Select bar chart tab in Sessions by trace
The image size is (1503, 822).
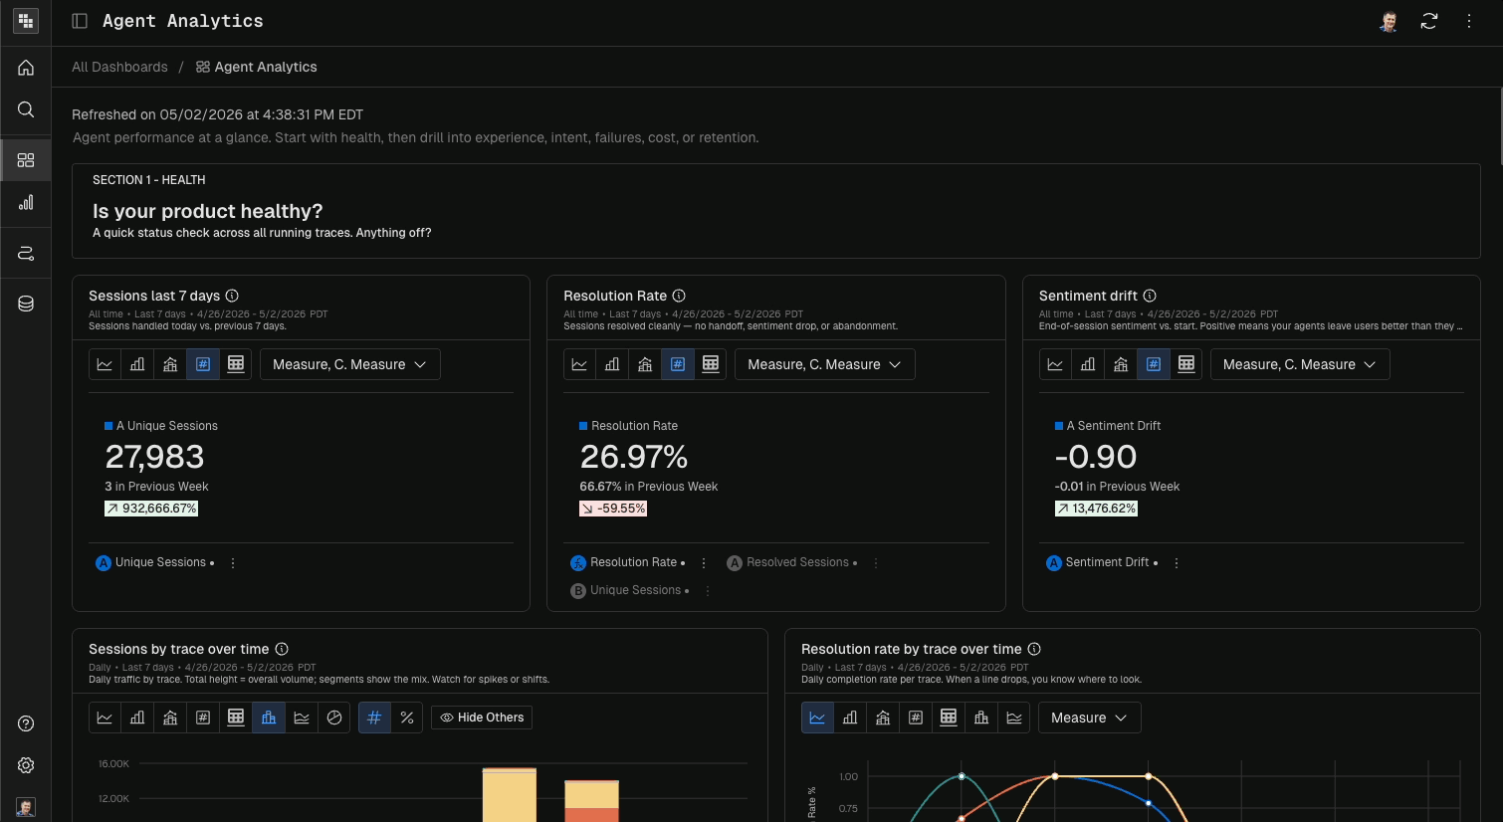tap(137, 718)
